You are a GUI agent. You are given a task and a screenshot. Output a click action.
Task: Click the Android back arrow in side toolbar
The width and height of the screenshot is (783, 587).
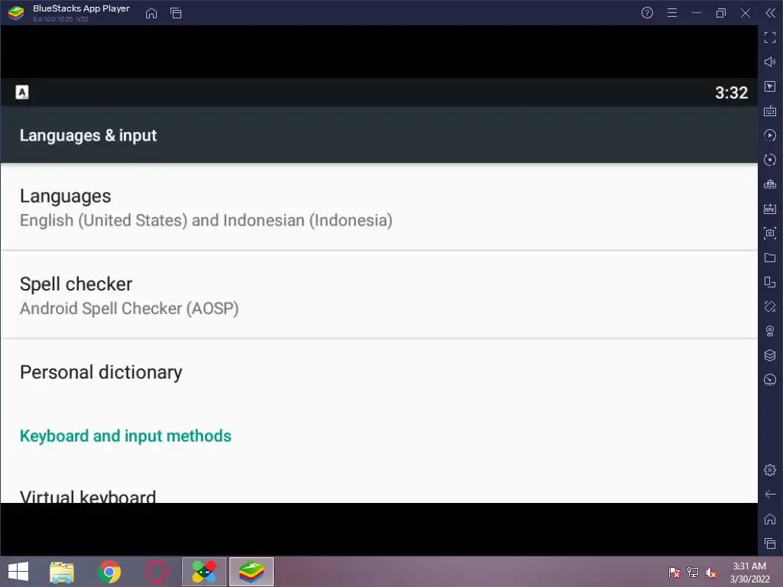click(x=770, y=495)
